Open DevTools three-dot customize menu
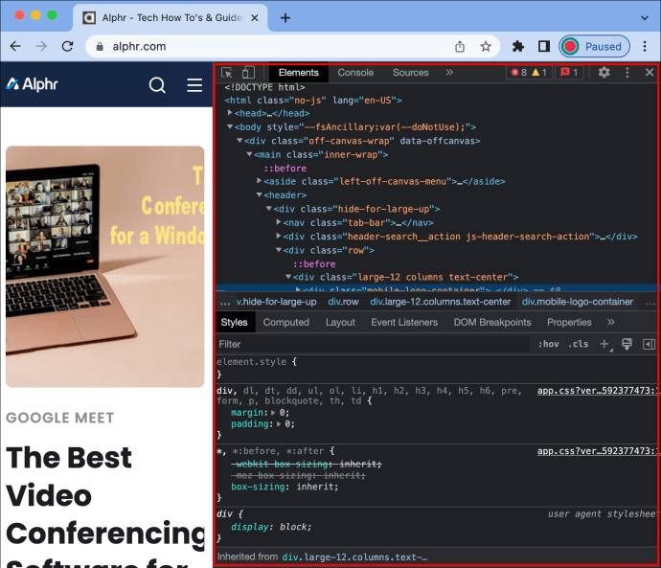The width and height of the screenshot is (661, 568). pyautogui.click(x=627, y=73)
